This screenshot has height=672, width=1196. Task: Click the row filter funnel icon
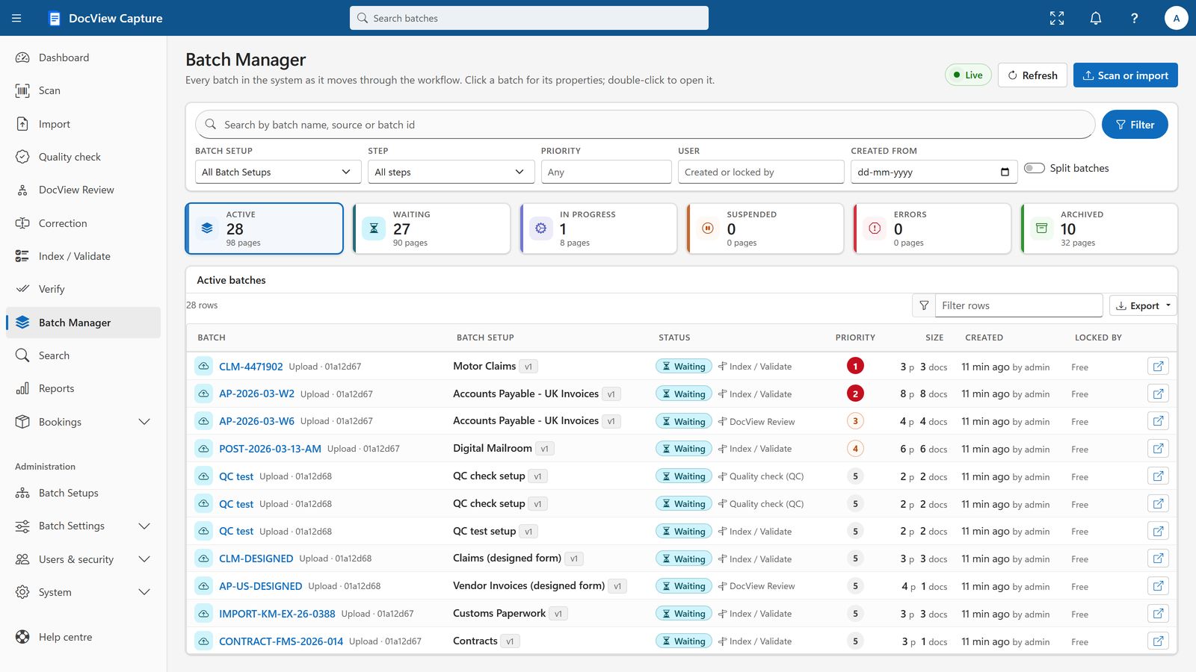(924, 305)
